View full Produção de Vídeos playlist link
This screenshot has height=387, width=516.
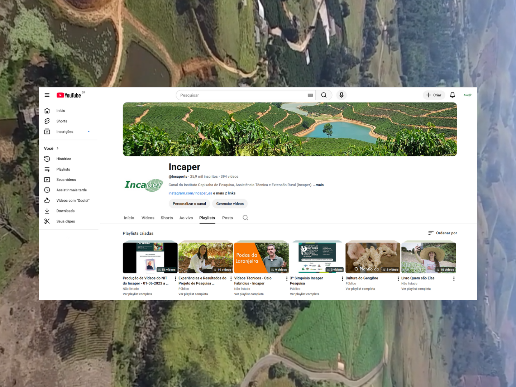pyautogui.click(x=138, y=294)
